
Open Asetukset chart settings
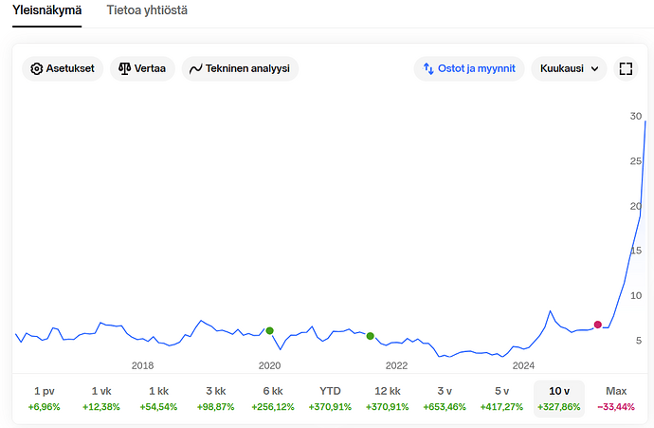click(63, 68)
